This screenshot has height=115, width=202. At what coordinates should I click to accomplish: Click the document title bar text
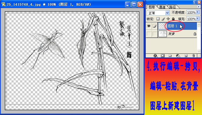point(49,5)
